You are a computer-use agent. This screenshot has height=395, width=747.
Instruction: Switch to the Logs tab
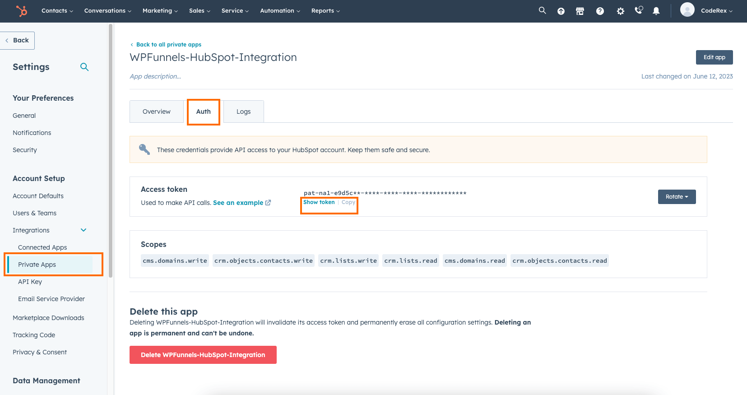pyautogui.click(x=244, y=112)
